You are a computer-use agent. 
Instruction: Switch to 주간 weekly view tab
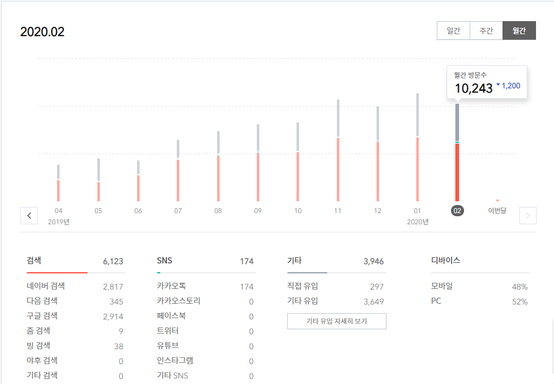coord(486,30)
